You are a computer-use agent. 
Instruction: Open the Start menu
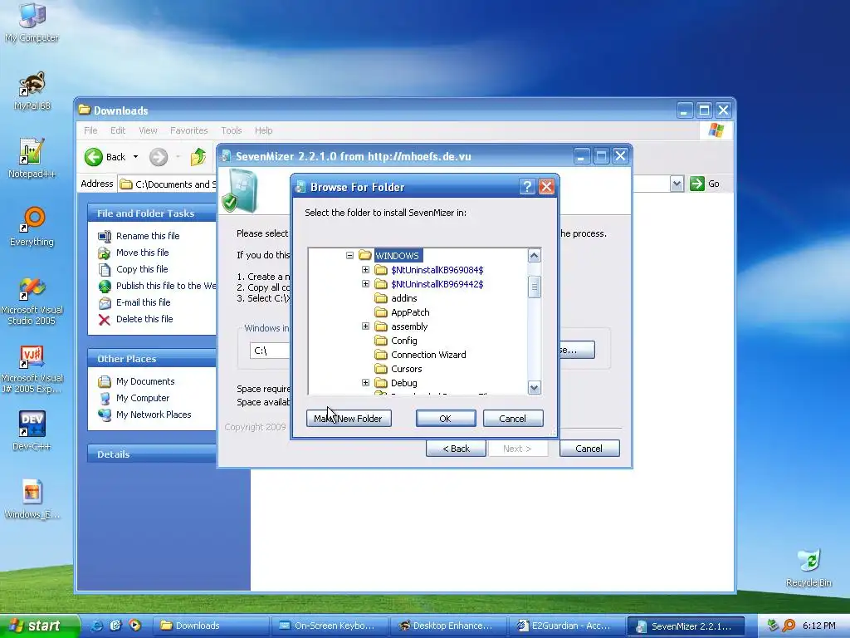tap(40, 626)
